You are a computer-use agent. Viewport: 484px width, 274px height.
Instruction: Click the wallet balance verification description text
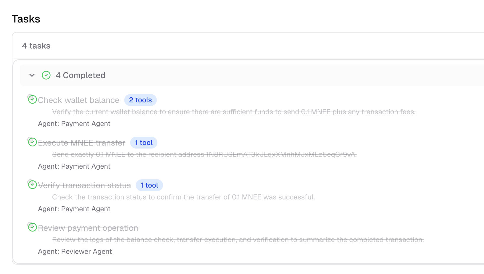tap(234, 112)
